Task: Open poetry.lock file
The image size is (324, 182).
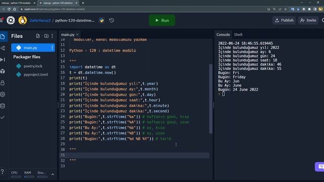Action: coord(33,66)
